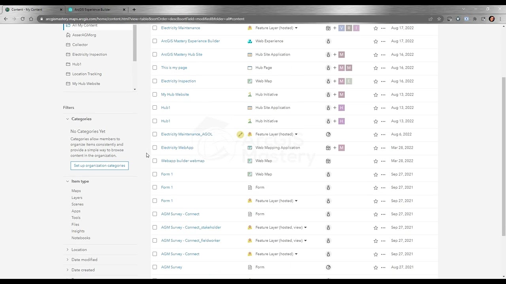Screen dimensions: 506x284
Task: Open the AsserAGMorg folder
Action: [x=84, y=35]
